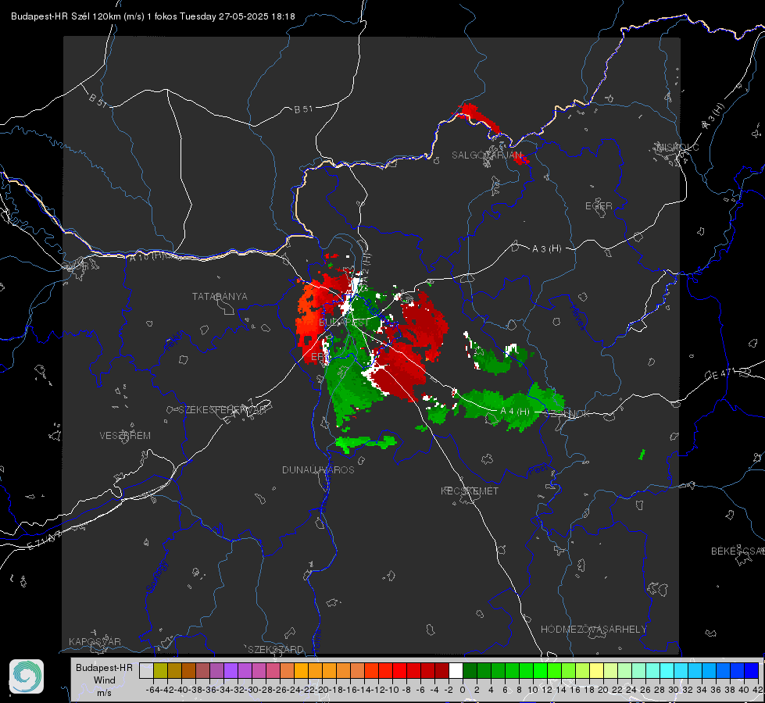Image resolution: width=765 pixels, height=703 pixels.
Task: Choose the white swatch between -2 and 0
Action: (456, 670)
